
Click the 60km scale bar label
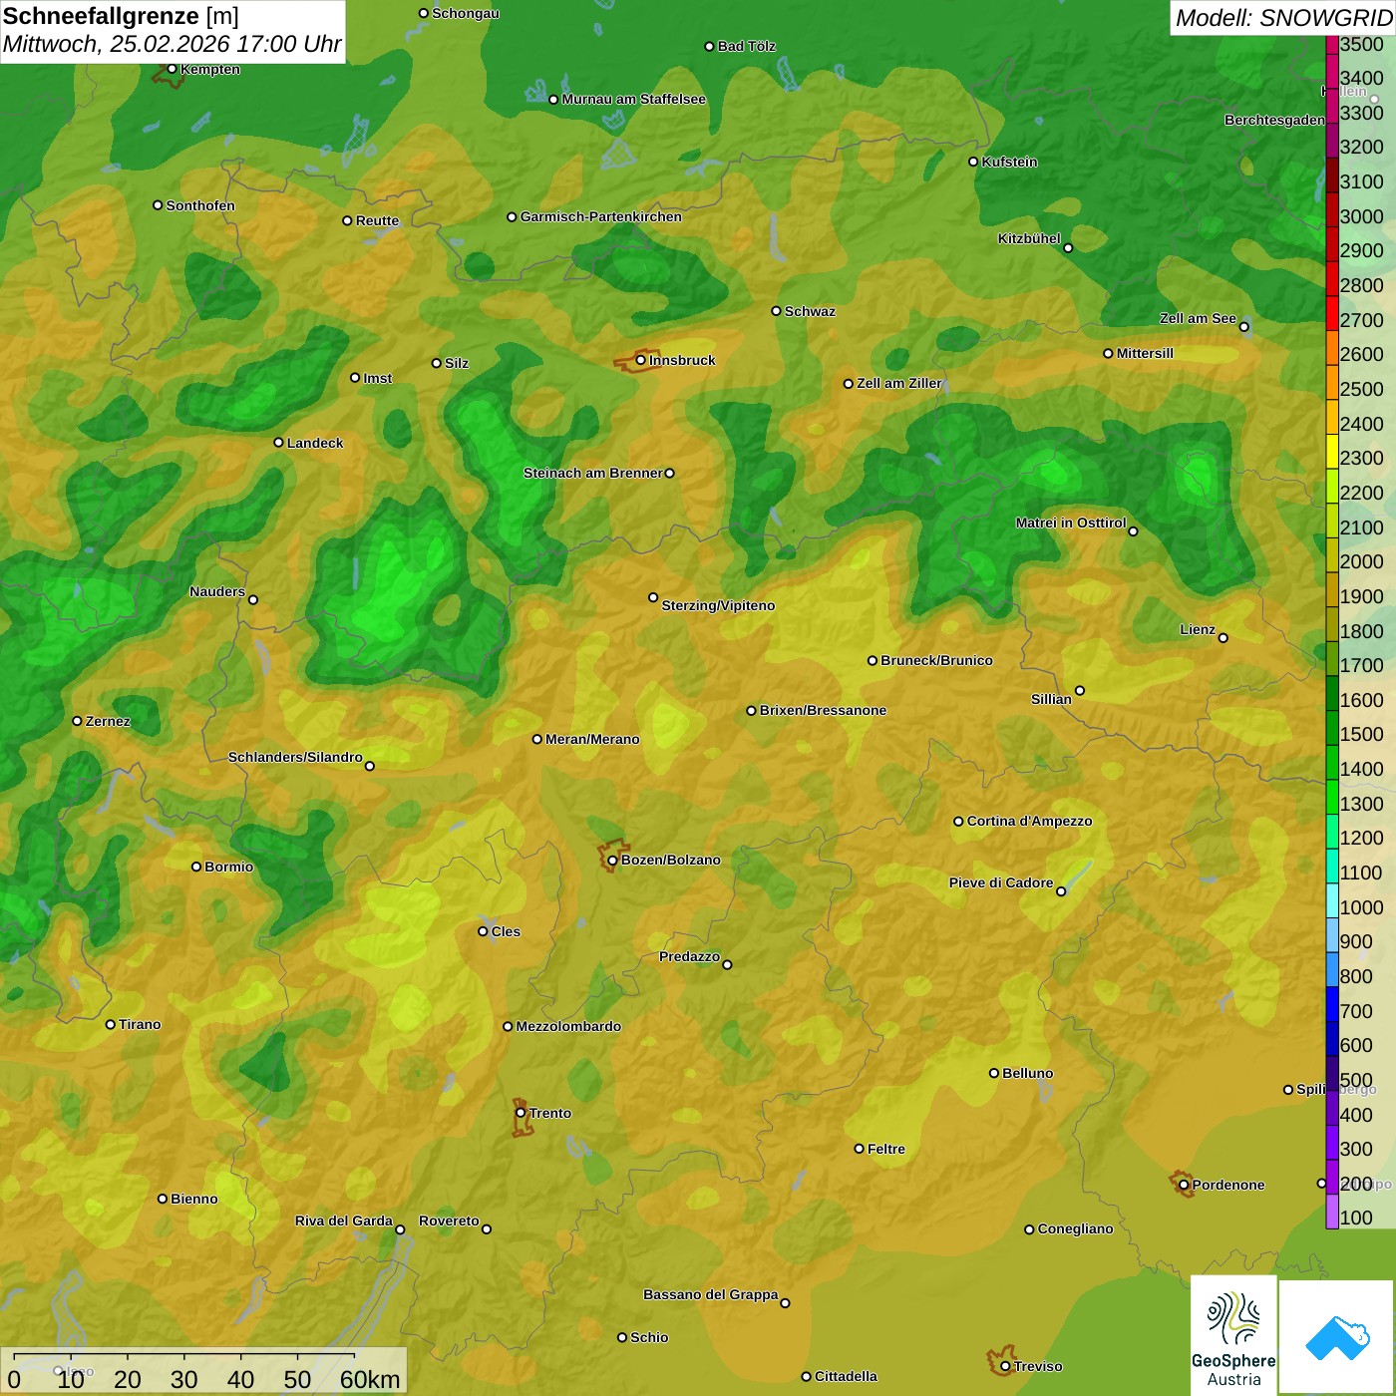point(370,1380)
